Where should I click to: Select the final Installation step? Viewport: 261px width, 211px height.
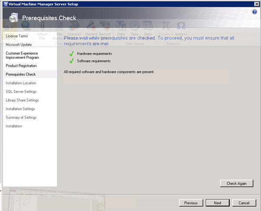coord(14,126)
